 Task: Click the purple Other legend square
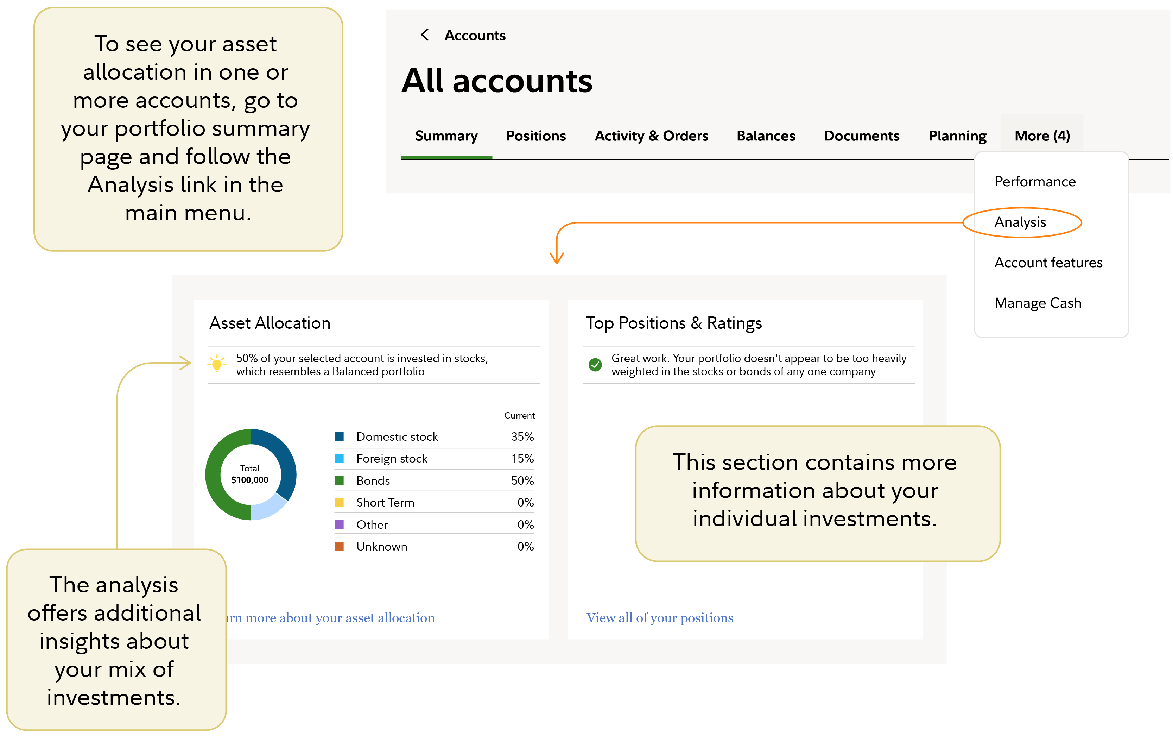[x=340, y=524]
